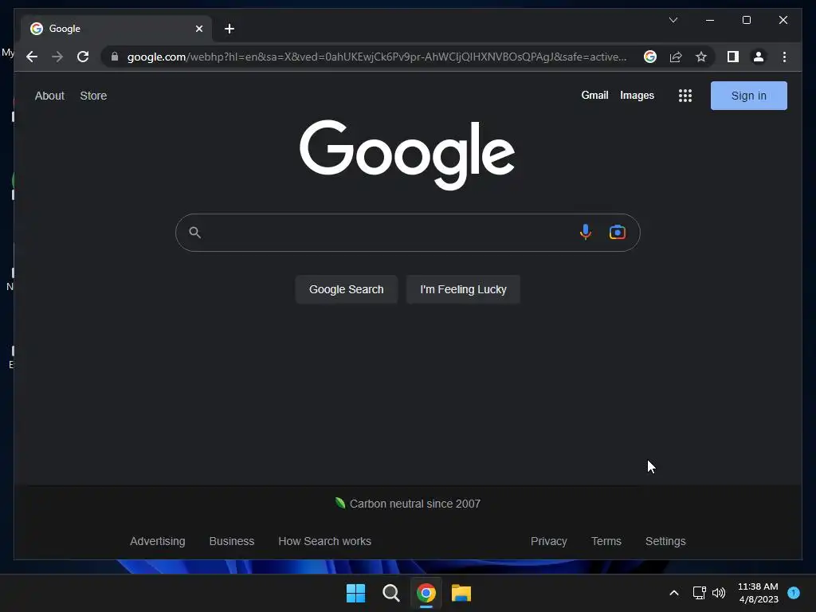Open network settings tray icon
816x612 pixels.
coord(699,593)
